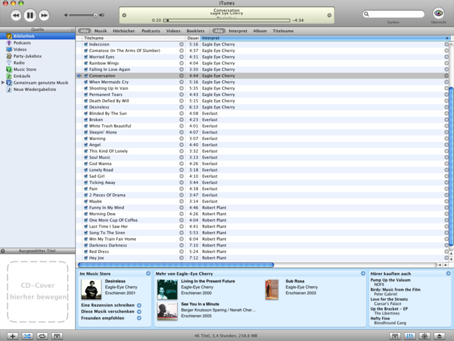Click the magnifier icon in search field

367,14
